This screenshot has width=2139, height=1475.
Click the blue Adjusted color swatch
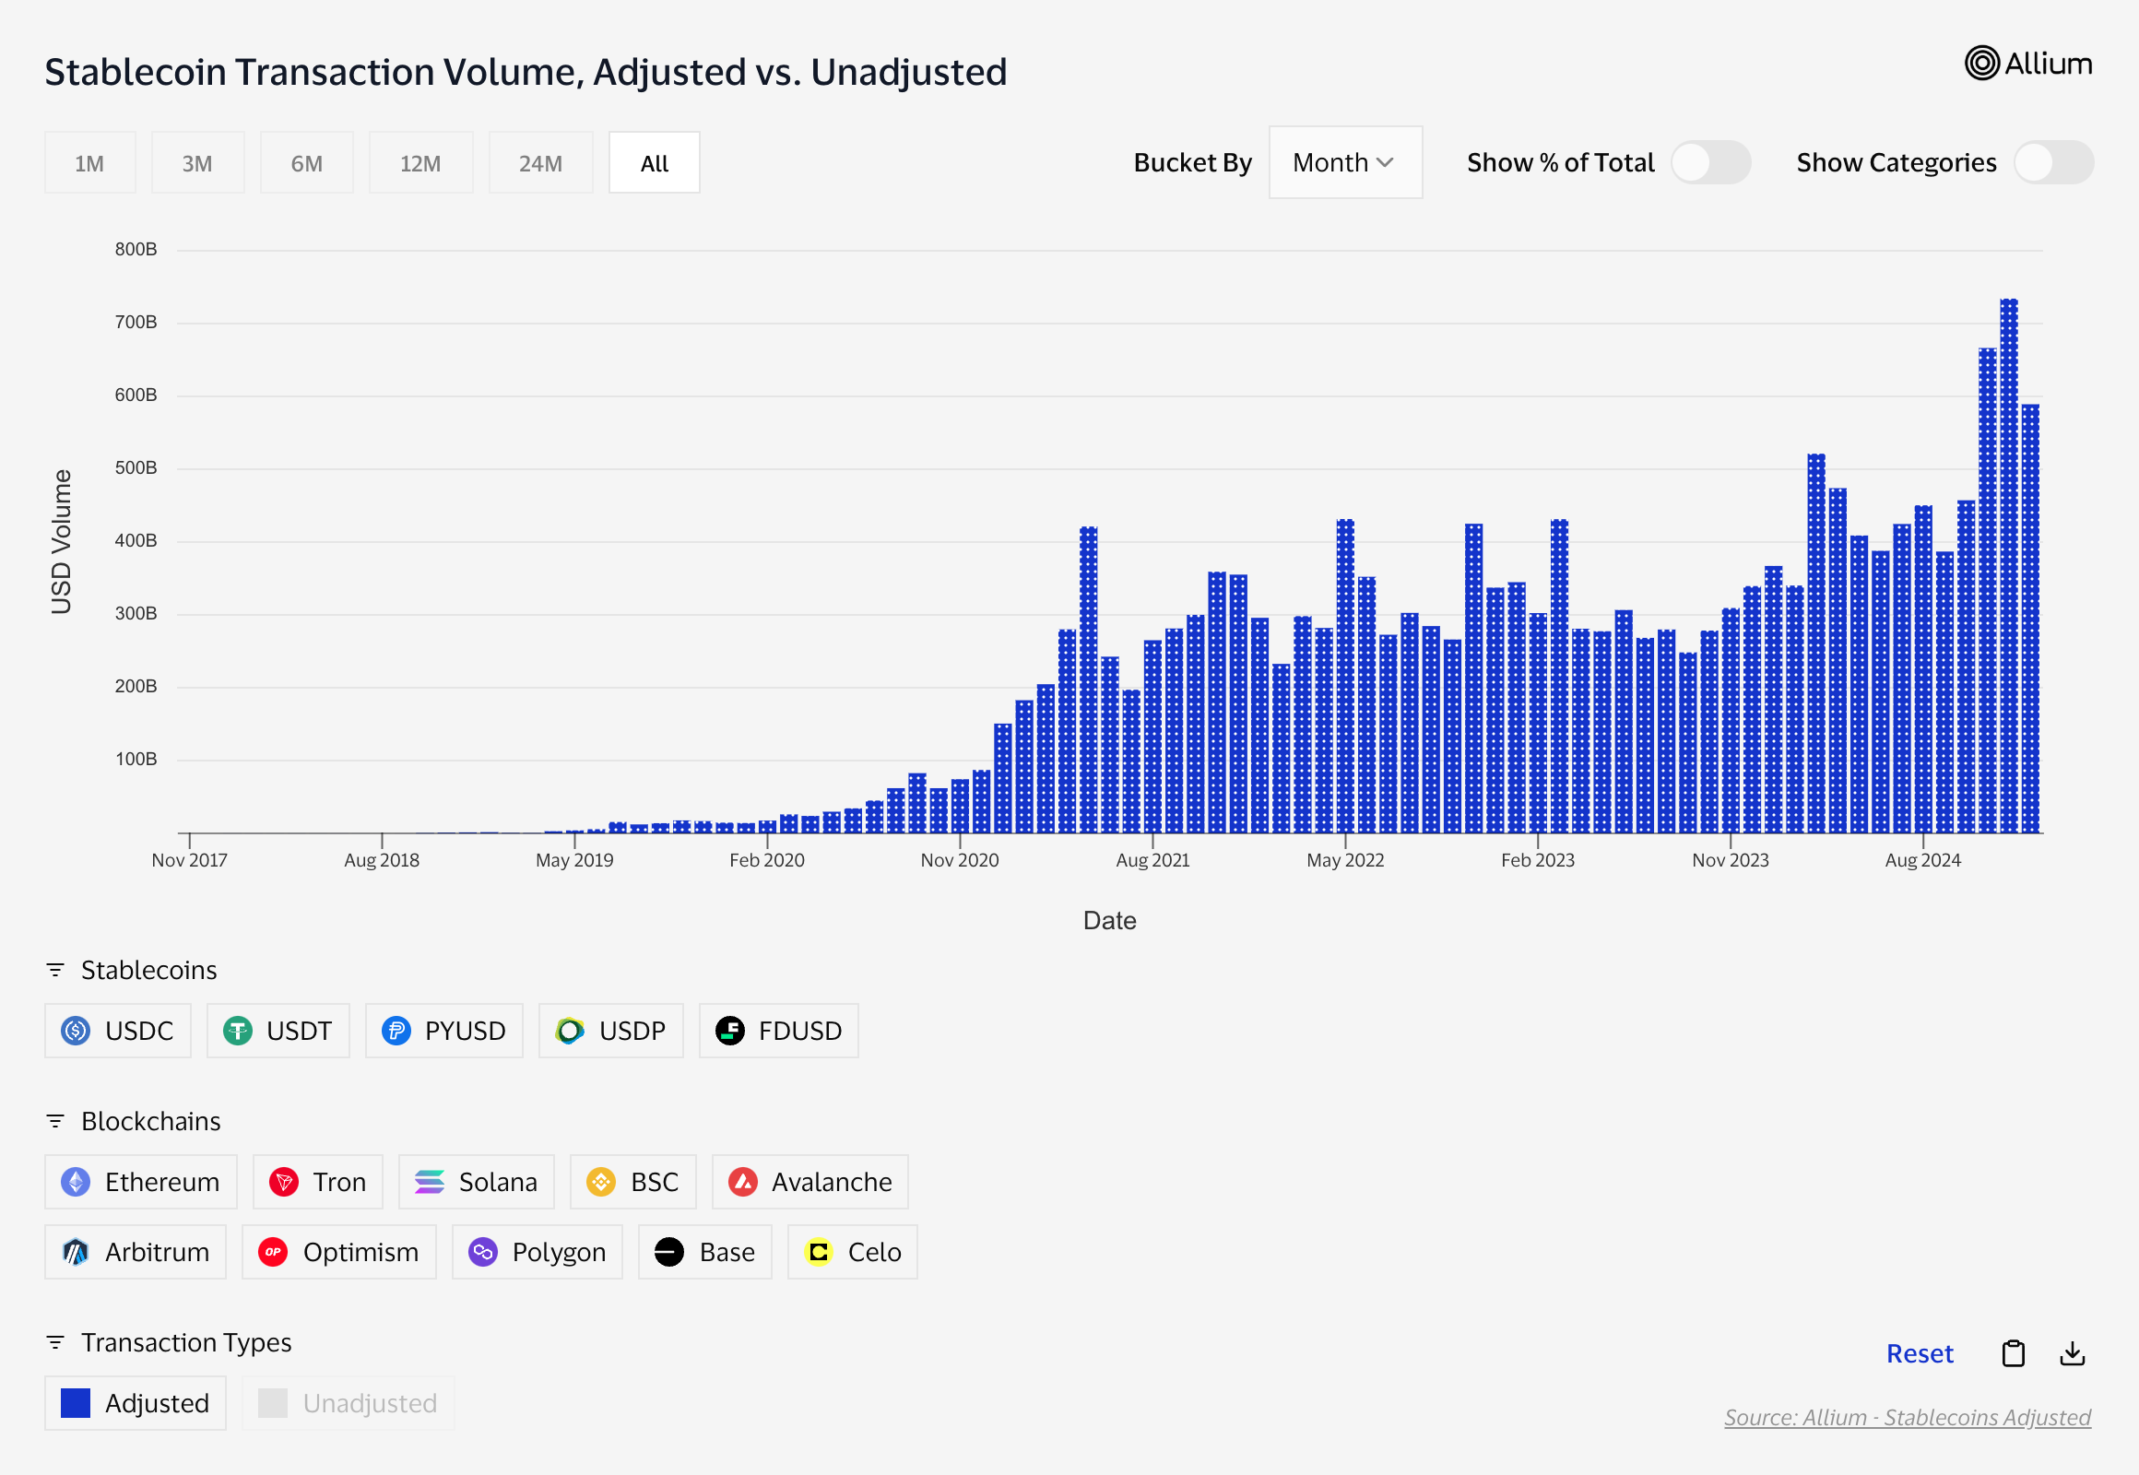point(76,1403)
